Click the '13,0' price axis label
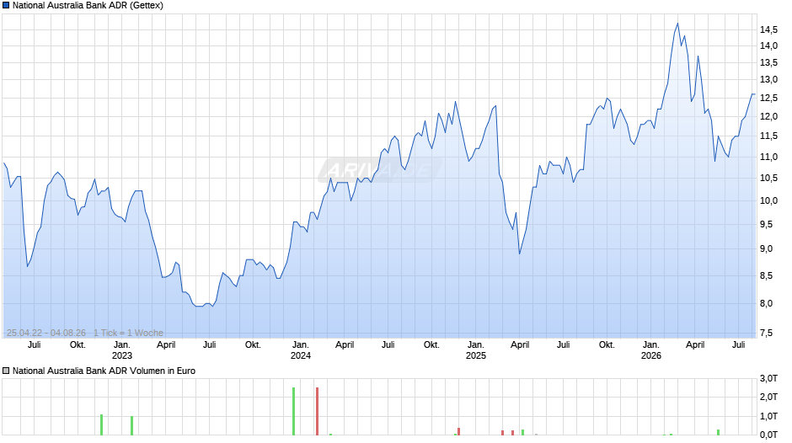Screen dimensions: 792x443 [768, 80]
